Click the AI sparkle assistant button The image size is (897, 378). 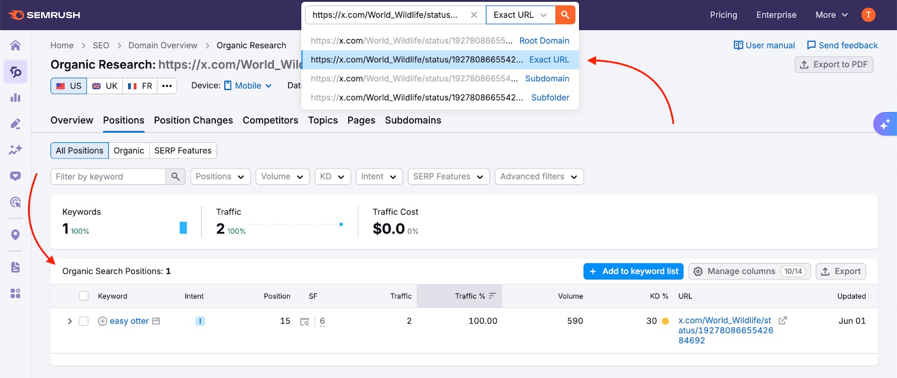[x=885, y=124]
